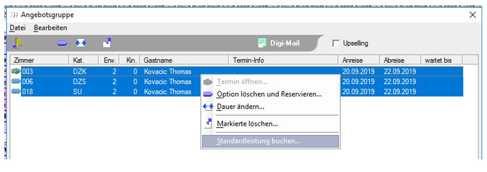Click the Dauer ändern menu icon
Viewport: 487px width, 172px height.
208,107
